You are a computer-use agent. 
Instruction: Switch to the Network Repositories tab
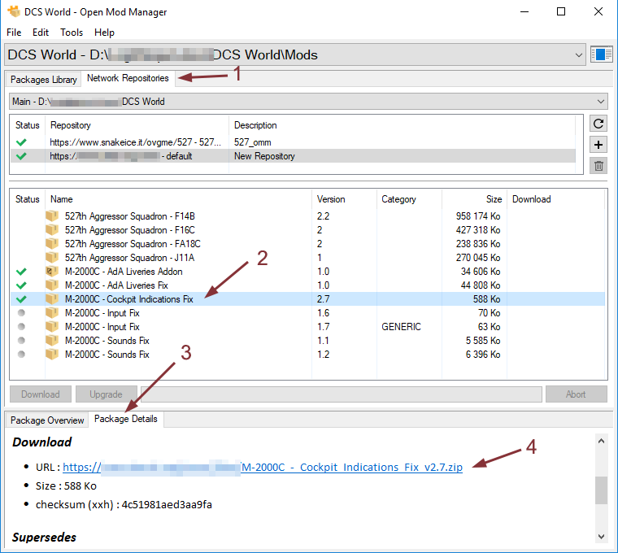[x=128, y=78]
